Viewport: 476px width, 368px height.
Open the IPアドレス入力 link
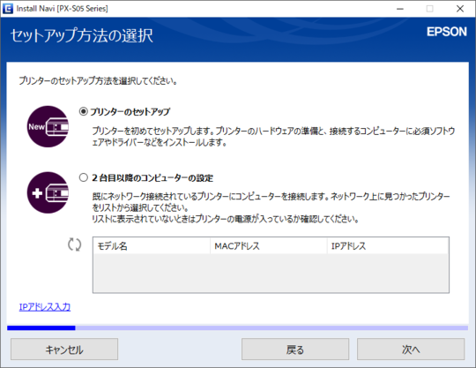(45, 307)
